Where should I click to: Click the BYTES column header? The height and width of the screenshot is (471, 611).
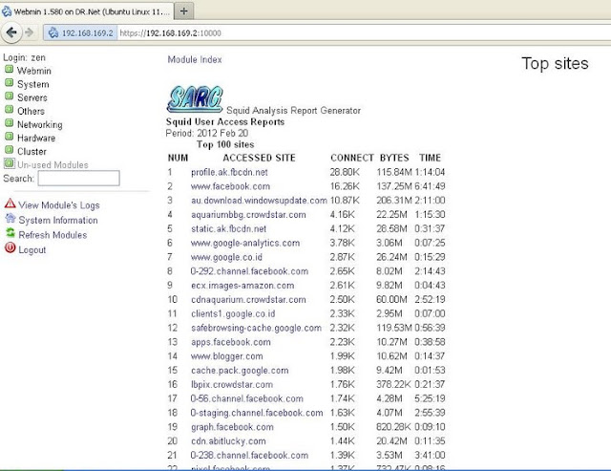tap(394, 158)
